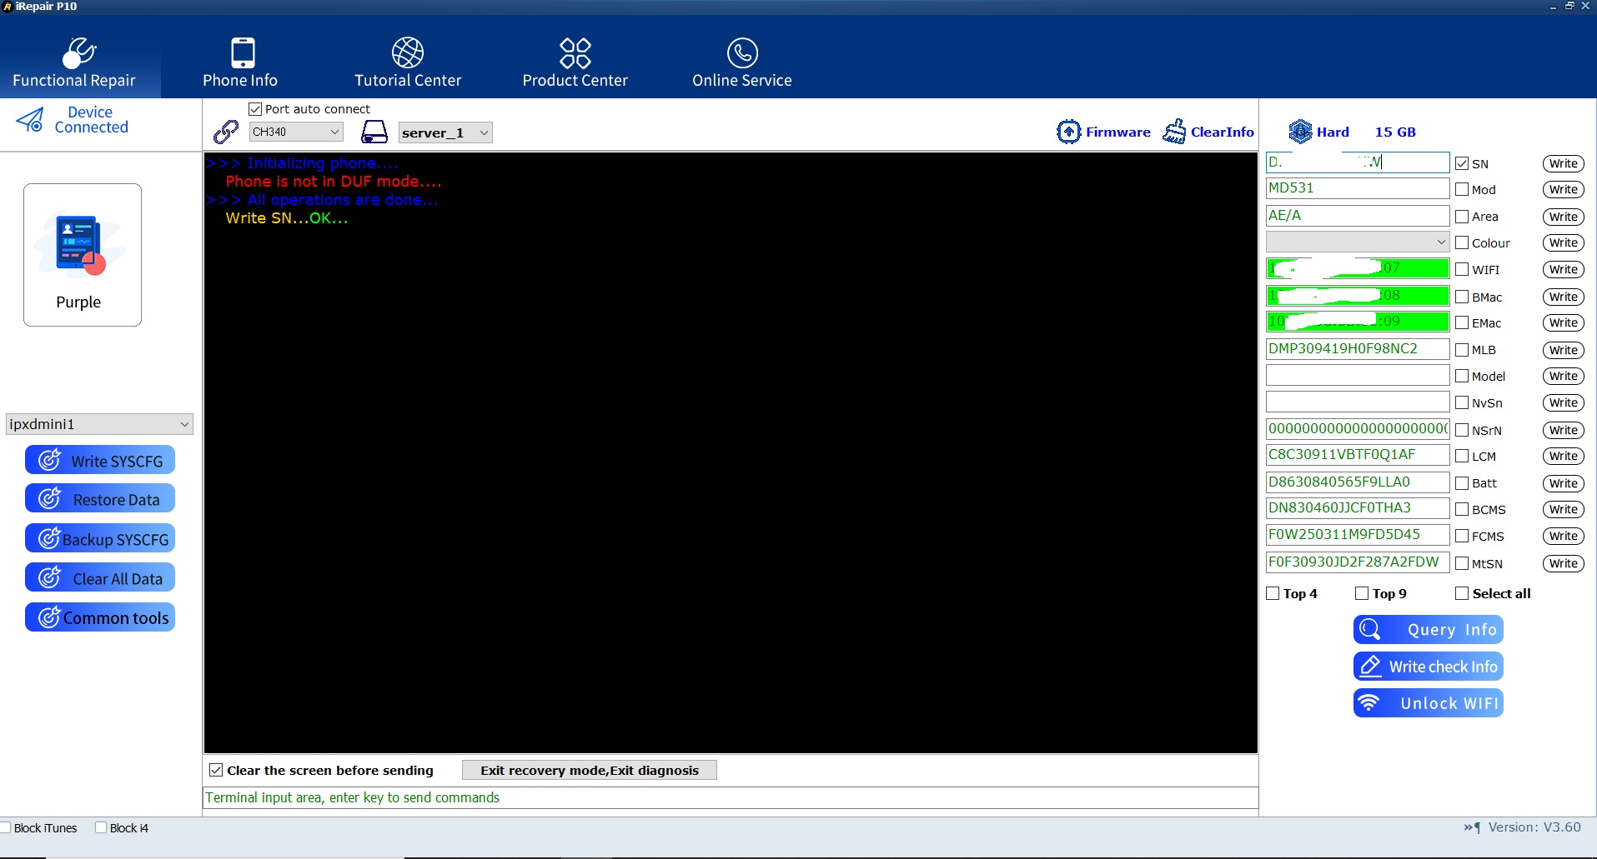This screenshot has width=1597, height=859.
Task: Click the 'Version: V3.60' status text
Action: pyautogui.click(x=1534, y=827)
